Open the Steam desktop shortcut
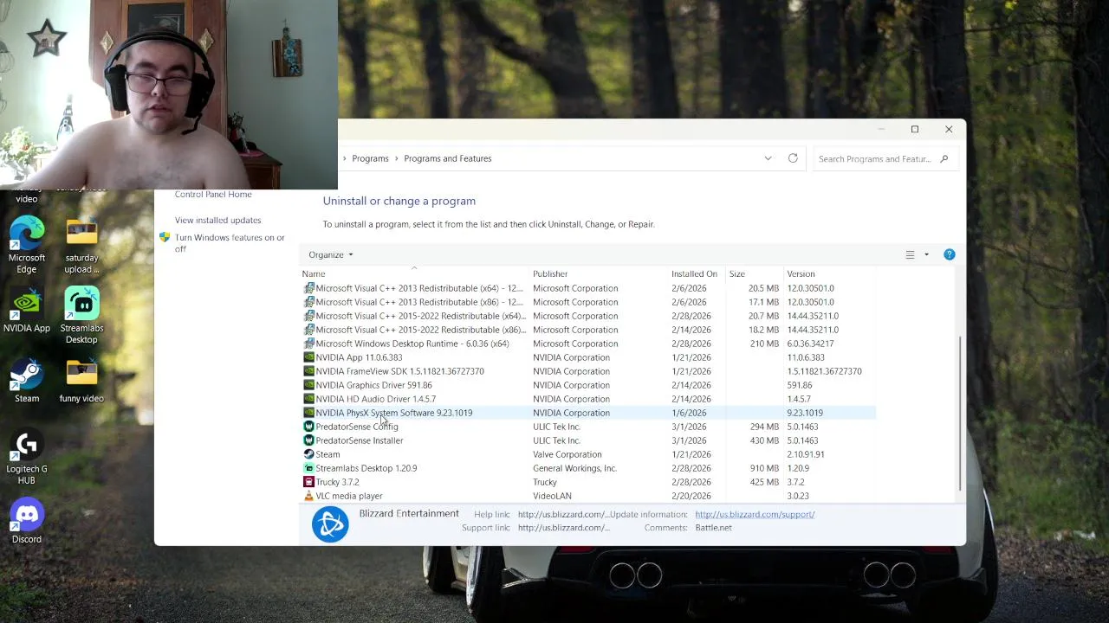Image resolution: width=1109 pixels, height=623 pixels. click(x=27, y=381)
